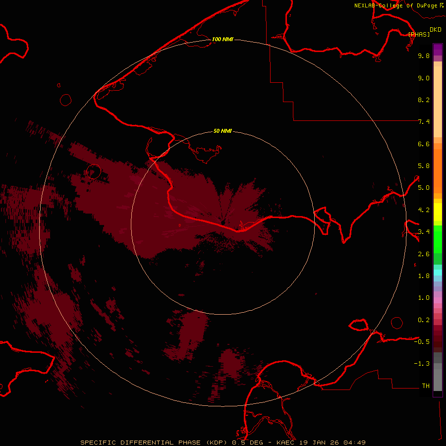The width and height of the screenshot is (446, 446).
Task: Click the 04:49 timestamp
Action: 354,443
